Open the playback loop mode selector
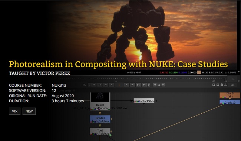The height and width of the screenshot is (141, 241). (84, 85)
